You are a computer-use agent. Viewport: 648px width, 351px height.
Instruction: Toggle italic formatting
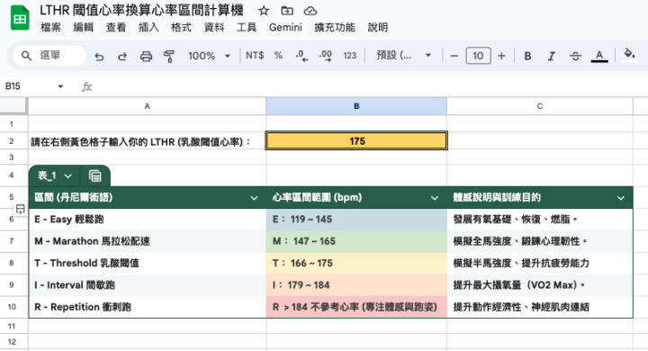coord(552,56)
